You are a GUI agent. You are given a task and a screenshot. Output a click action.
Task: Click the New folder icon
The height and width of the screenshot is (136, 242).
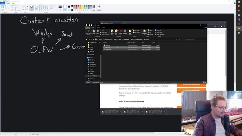(130, 32)
